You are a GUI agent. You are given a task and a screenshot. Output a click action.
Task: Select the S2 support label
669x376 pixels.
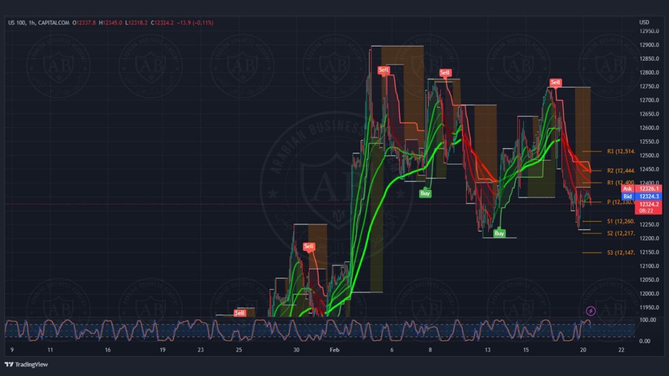pyautogui.click(x=621, y=233)
